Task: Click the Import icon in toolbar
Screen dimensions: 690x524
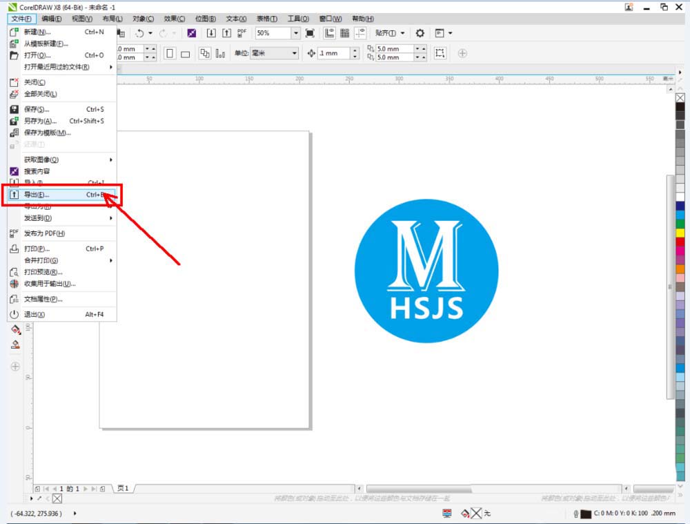Action: [x=211, y=33]
